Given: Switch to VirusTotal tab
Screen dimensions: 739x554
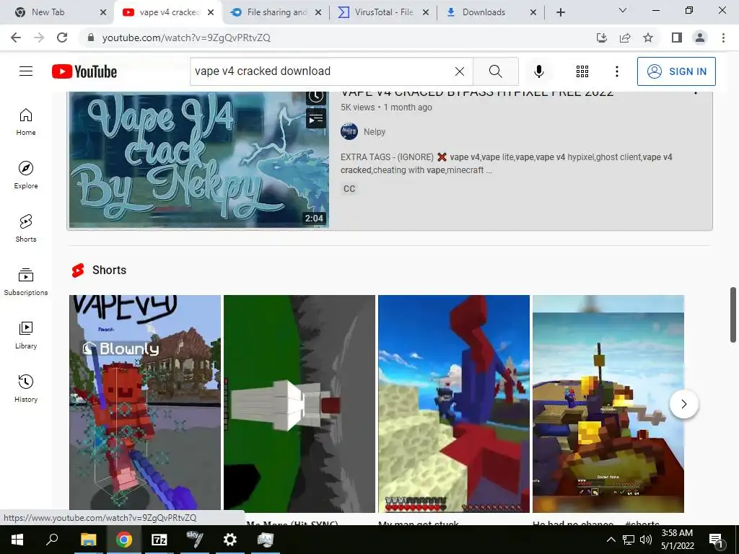Looking at the screenshot, I should [x=384, y=12].
